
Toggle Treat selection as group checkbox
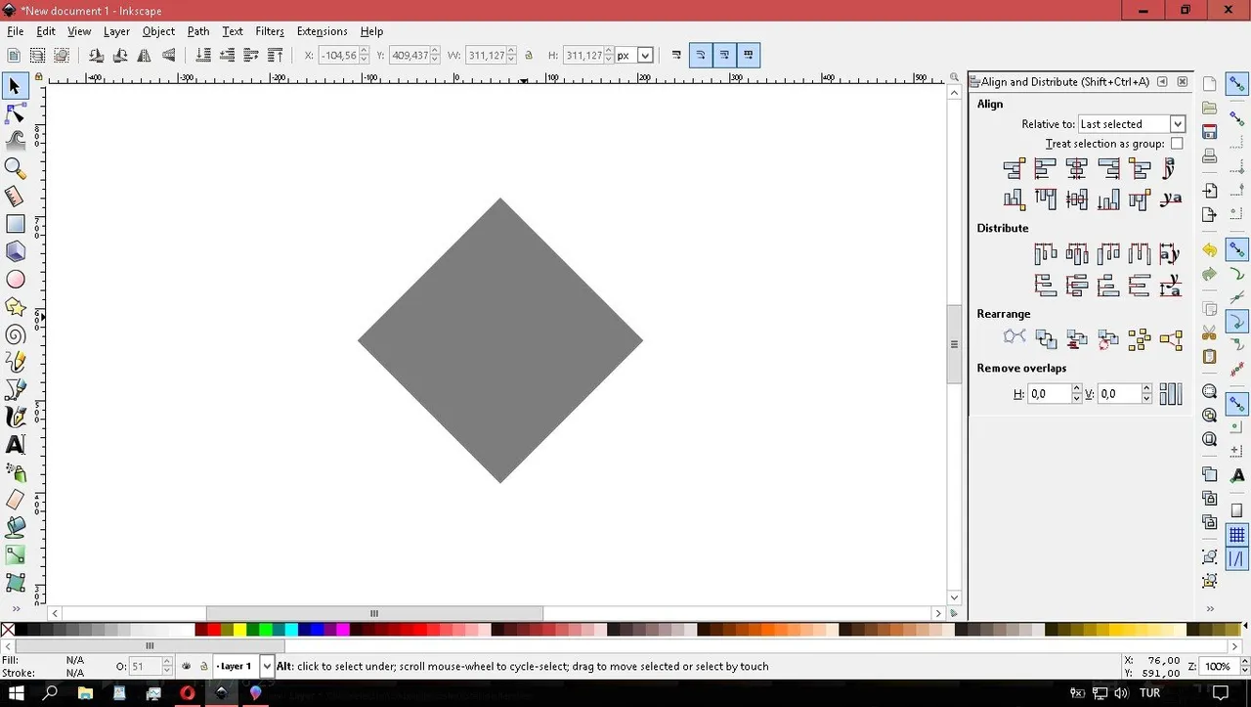[1177, 144]
